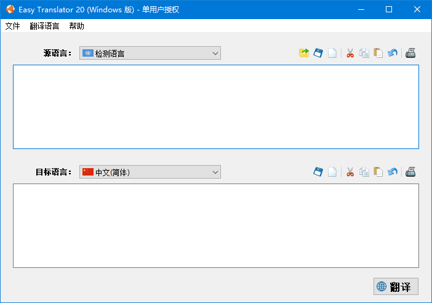
Task: Minimize the Easy Translator window
Action: click(361, 9)
